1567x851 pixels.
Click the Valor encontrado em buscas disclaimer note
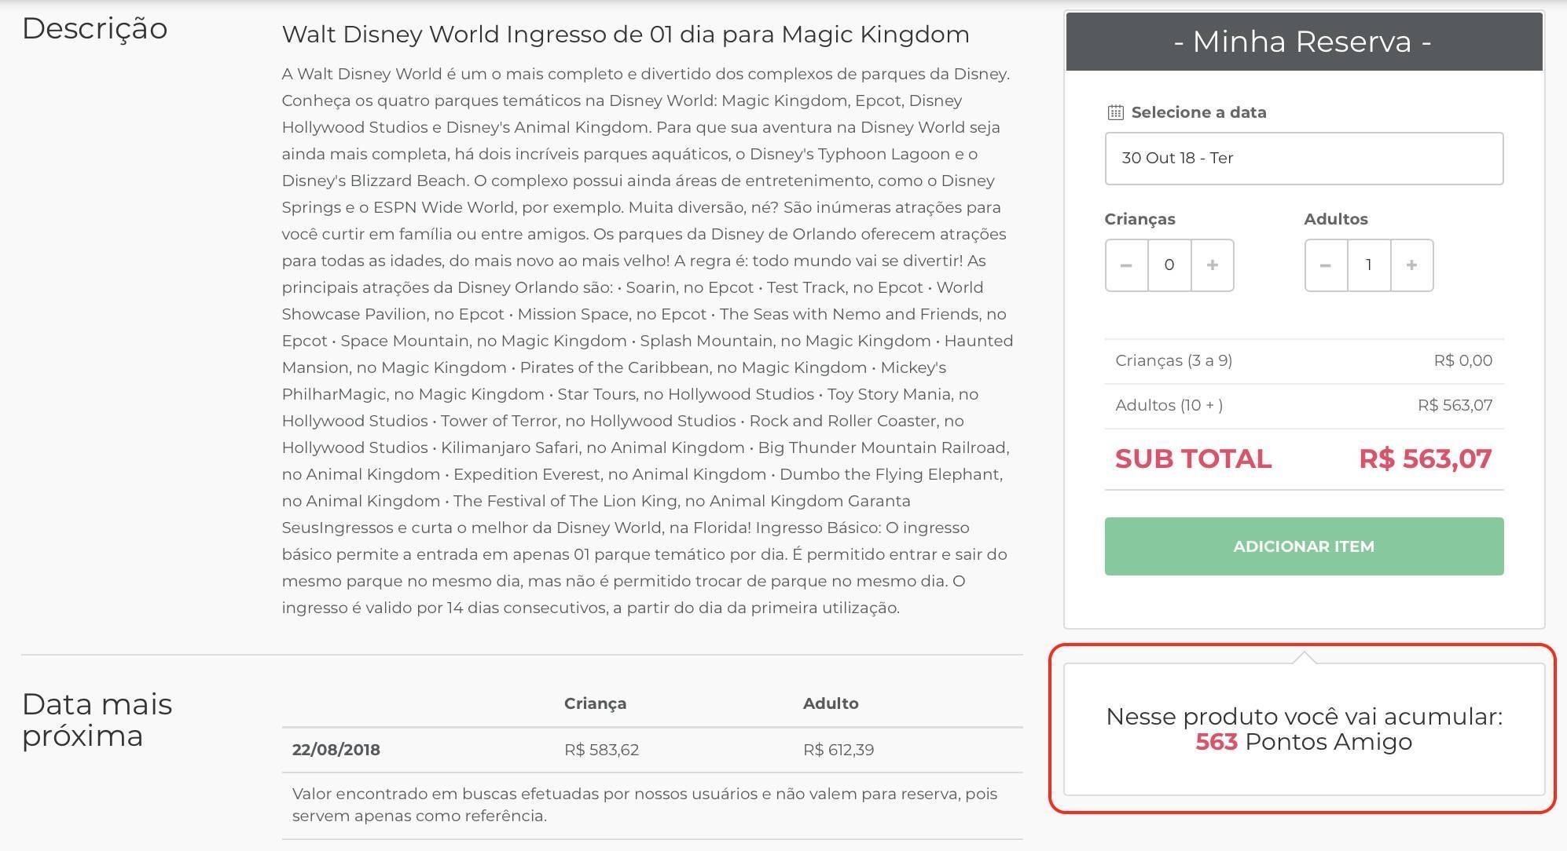(644, 805)
